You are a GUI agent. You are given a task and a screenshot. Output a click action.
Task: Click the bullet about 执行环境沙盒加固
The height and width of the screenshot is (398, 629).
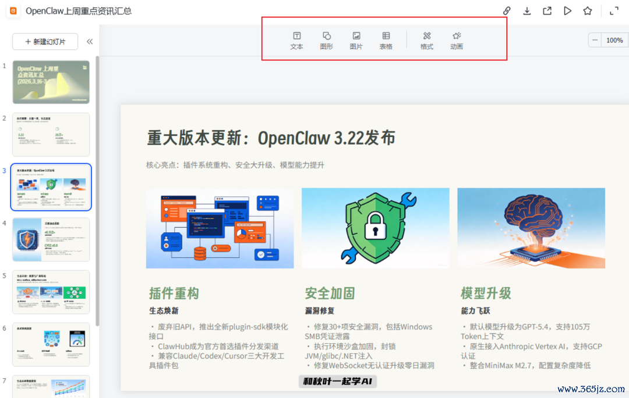point(351,351)
